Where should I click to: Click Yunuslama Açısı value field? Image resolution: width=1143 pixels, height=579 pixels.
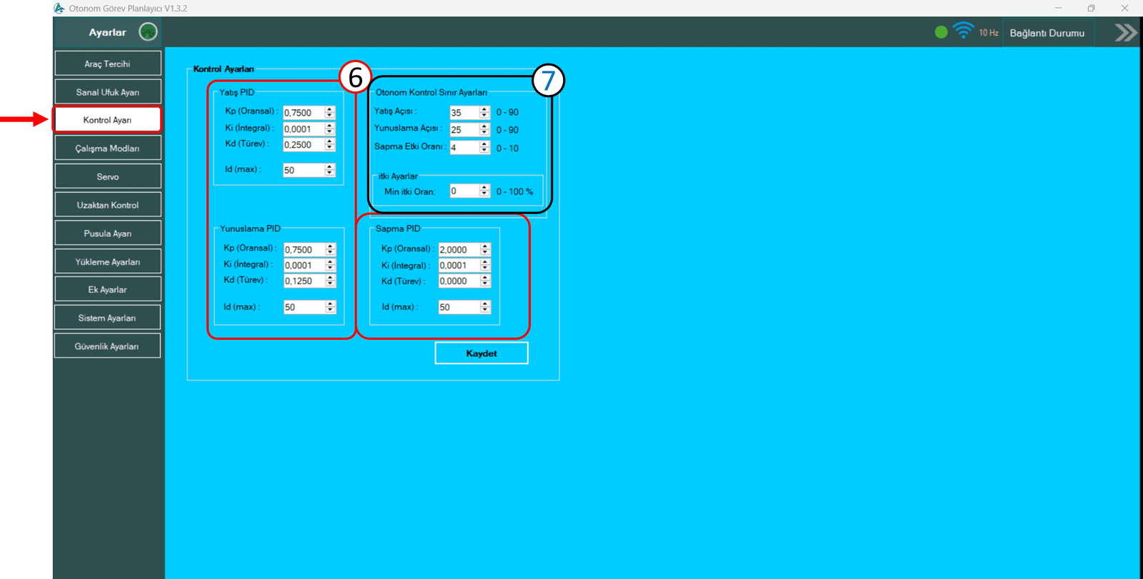coord(463,130)
